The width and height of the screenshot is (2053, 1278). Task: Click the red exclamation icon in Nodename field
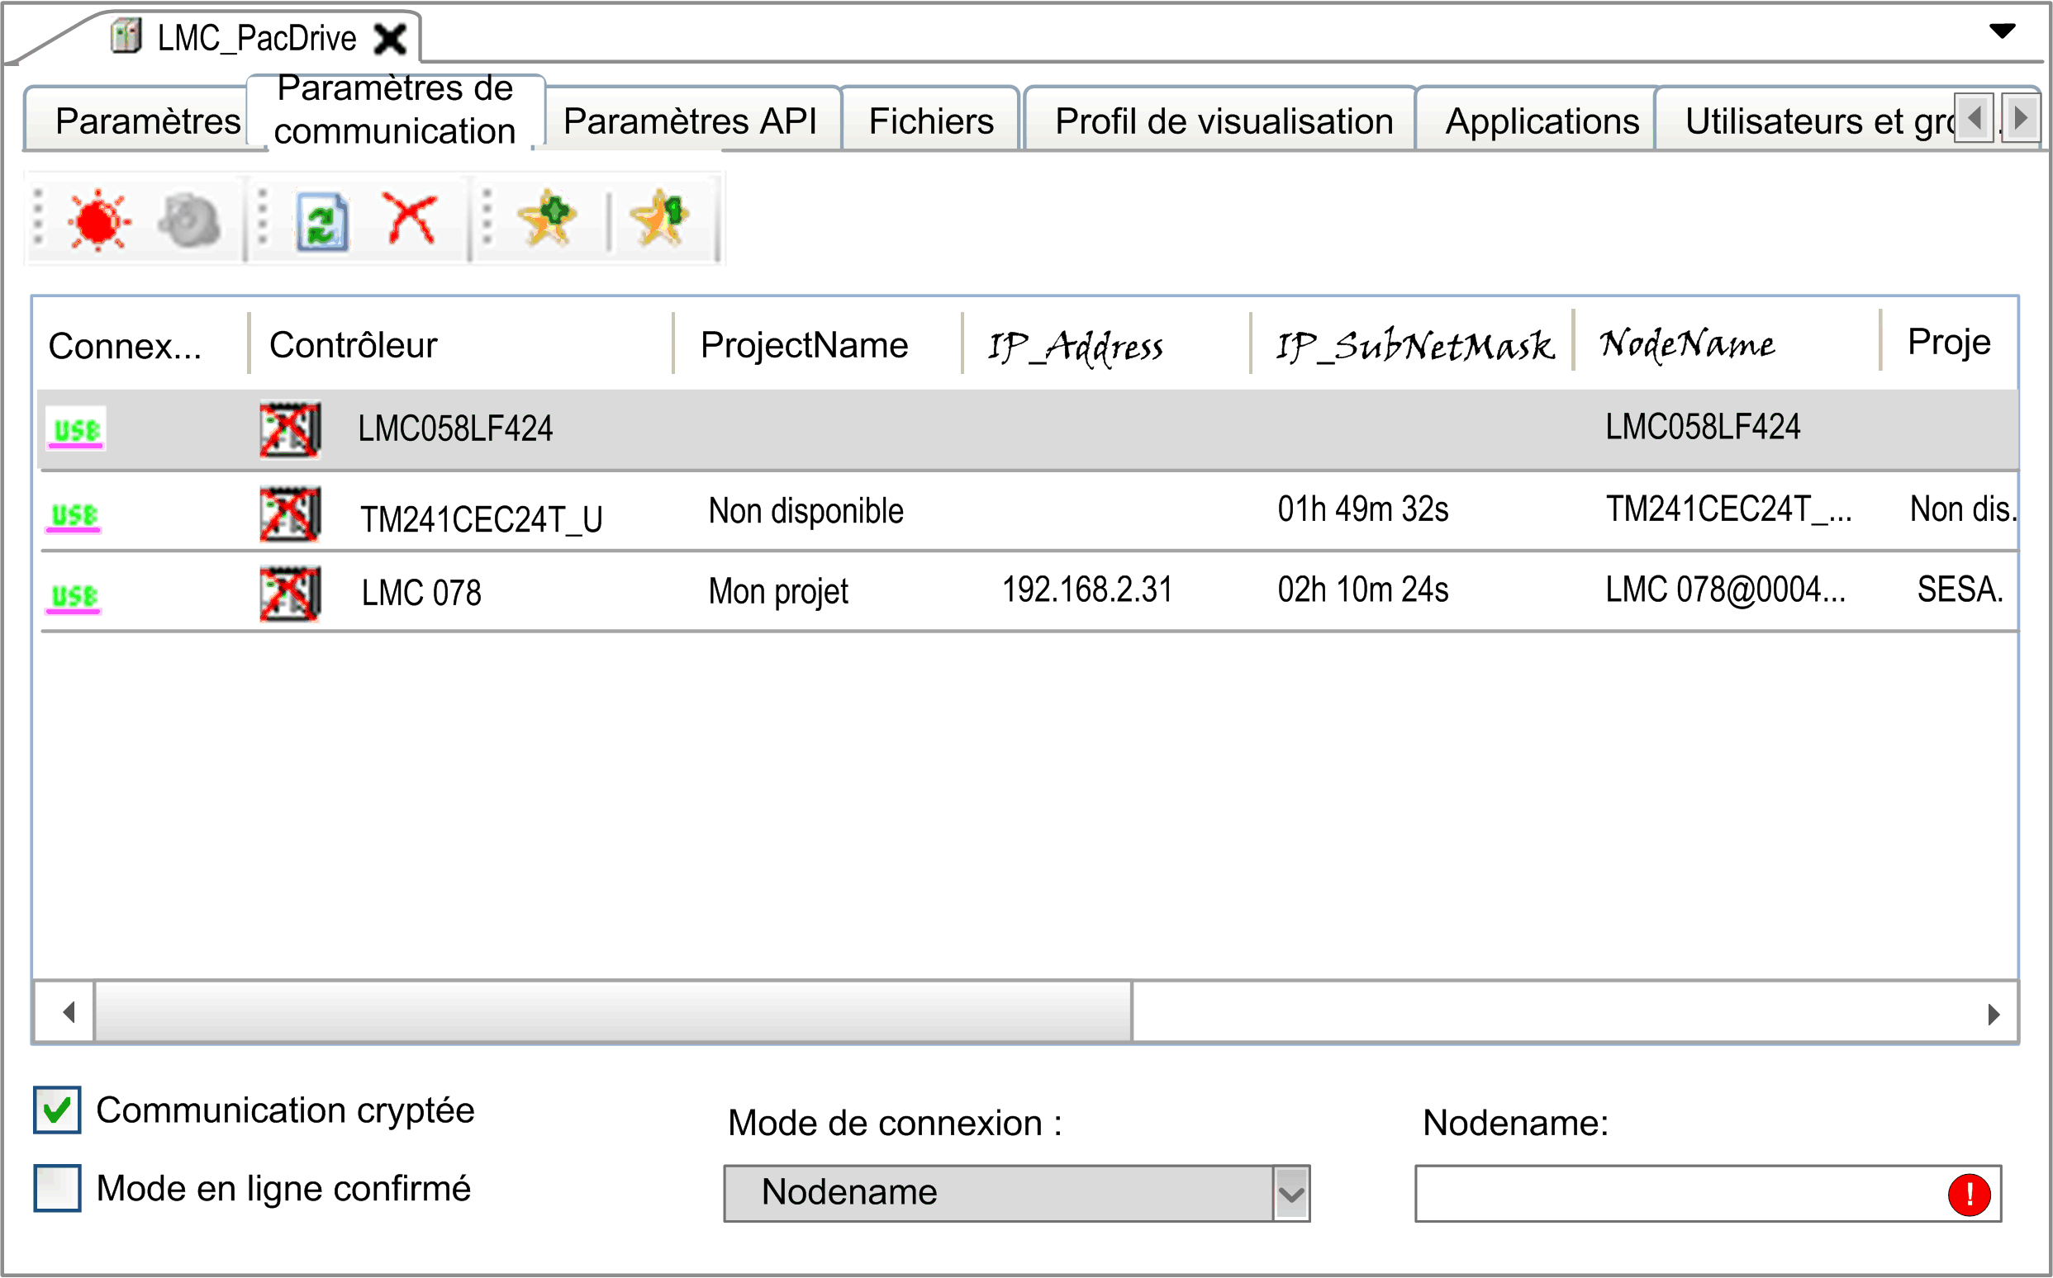pos(1969,1195)
